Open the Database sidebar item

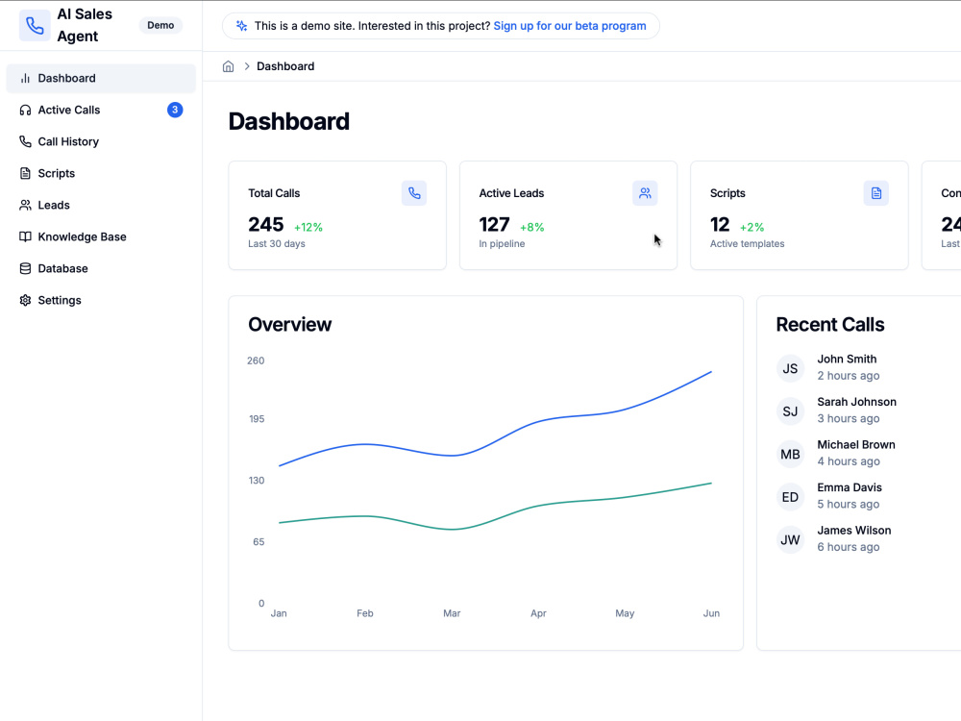pyautogui.click(x=101, y=268)
